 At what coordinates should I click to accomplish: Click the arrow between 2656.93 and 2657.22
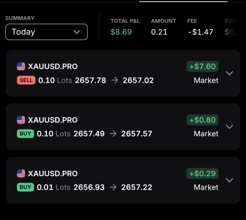point(113,187)
